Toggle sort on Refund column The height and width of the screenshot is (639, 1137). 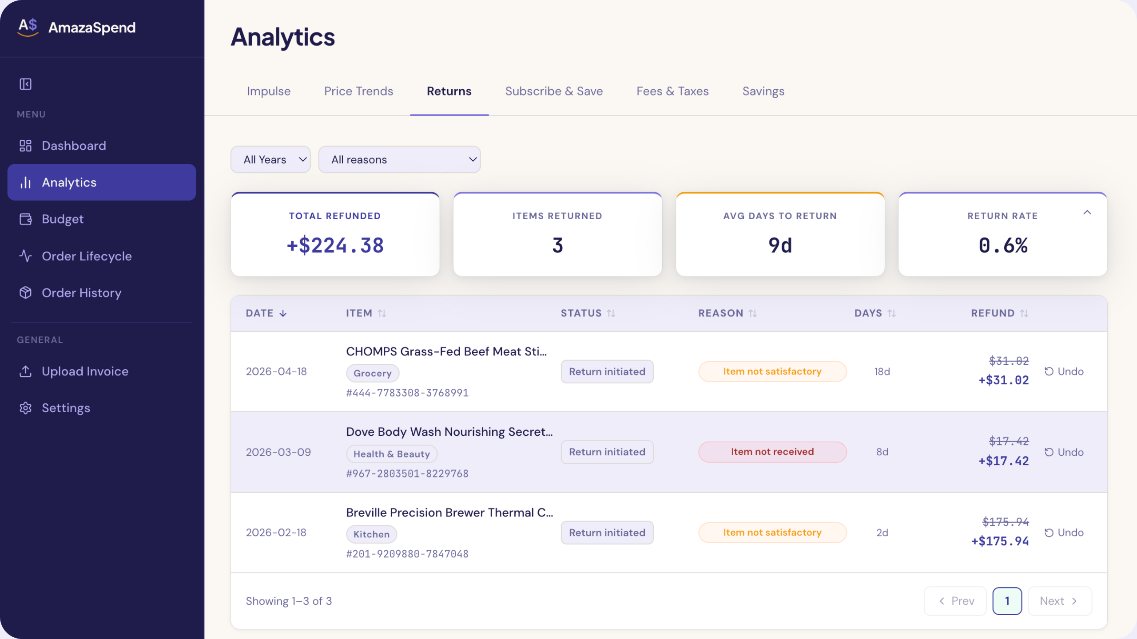[1024, 314]
